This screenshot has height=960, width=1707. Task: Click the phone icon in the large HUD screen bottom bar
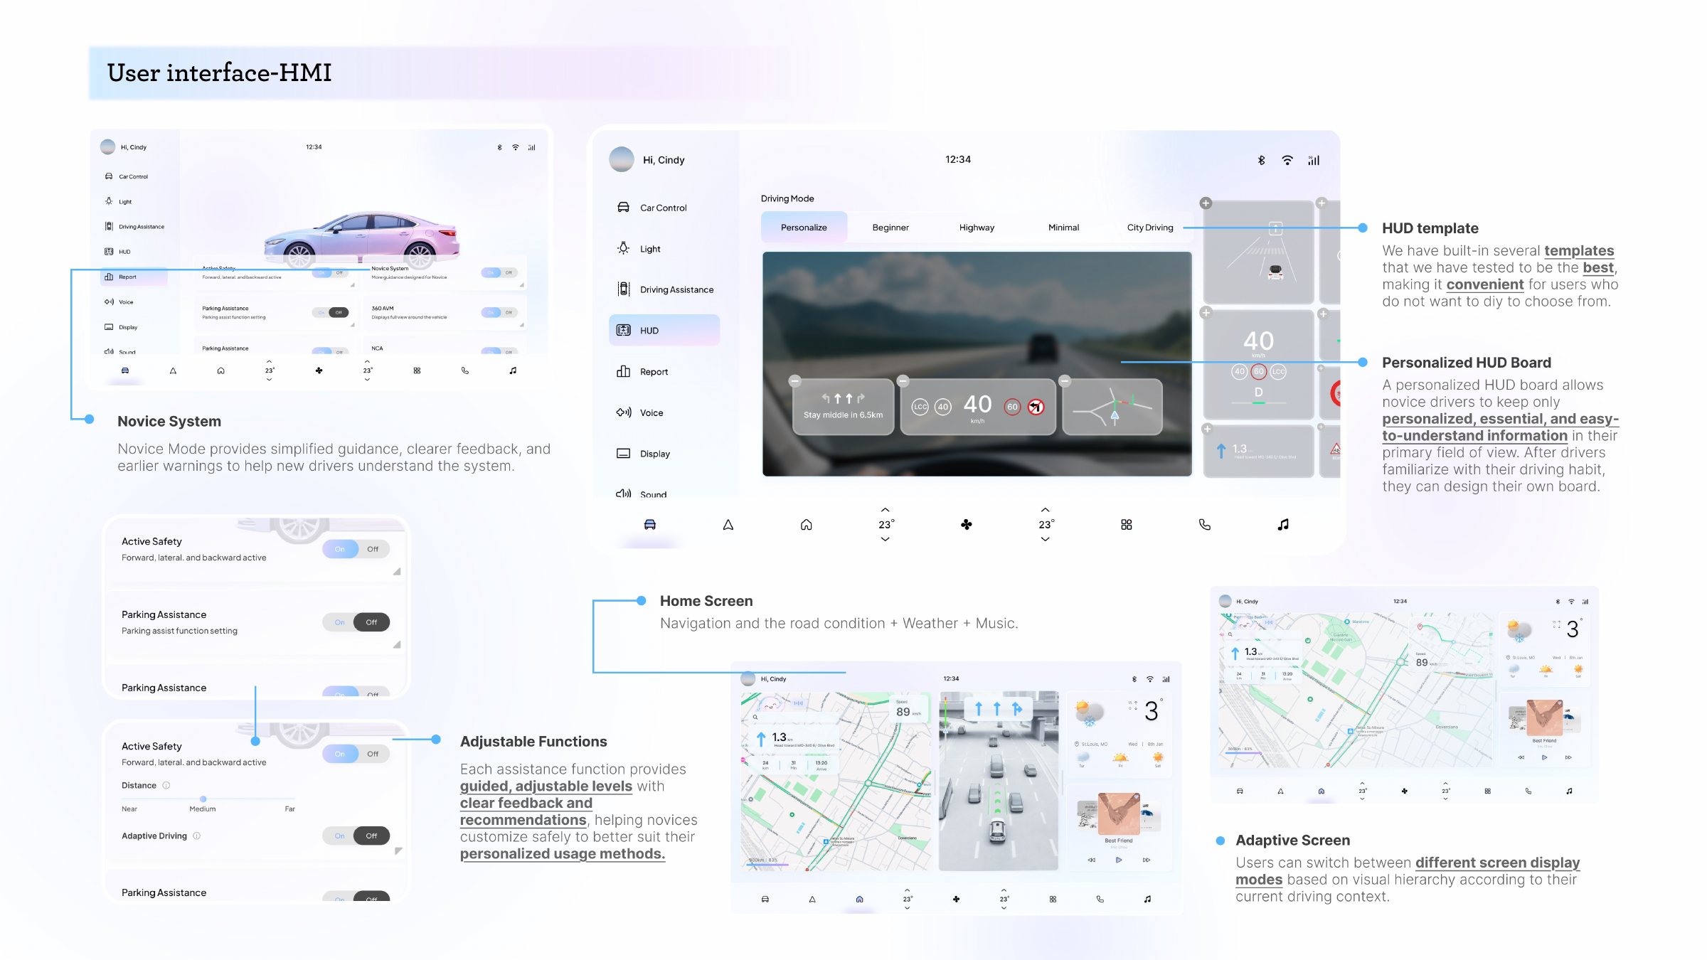click(x=1204, y=525)
